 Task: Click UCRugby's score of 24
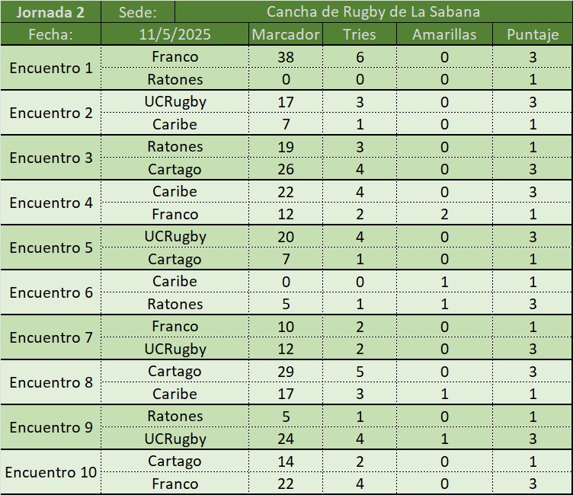click(x=286, y=439)
